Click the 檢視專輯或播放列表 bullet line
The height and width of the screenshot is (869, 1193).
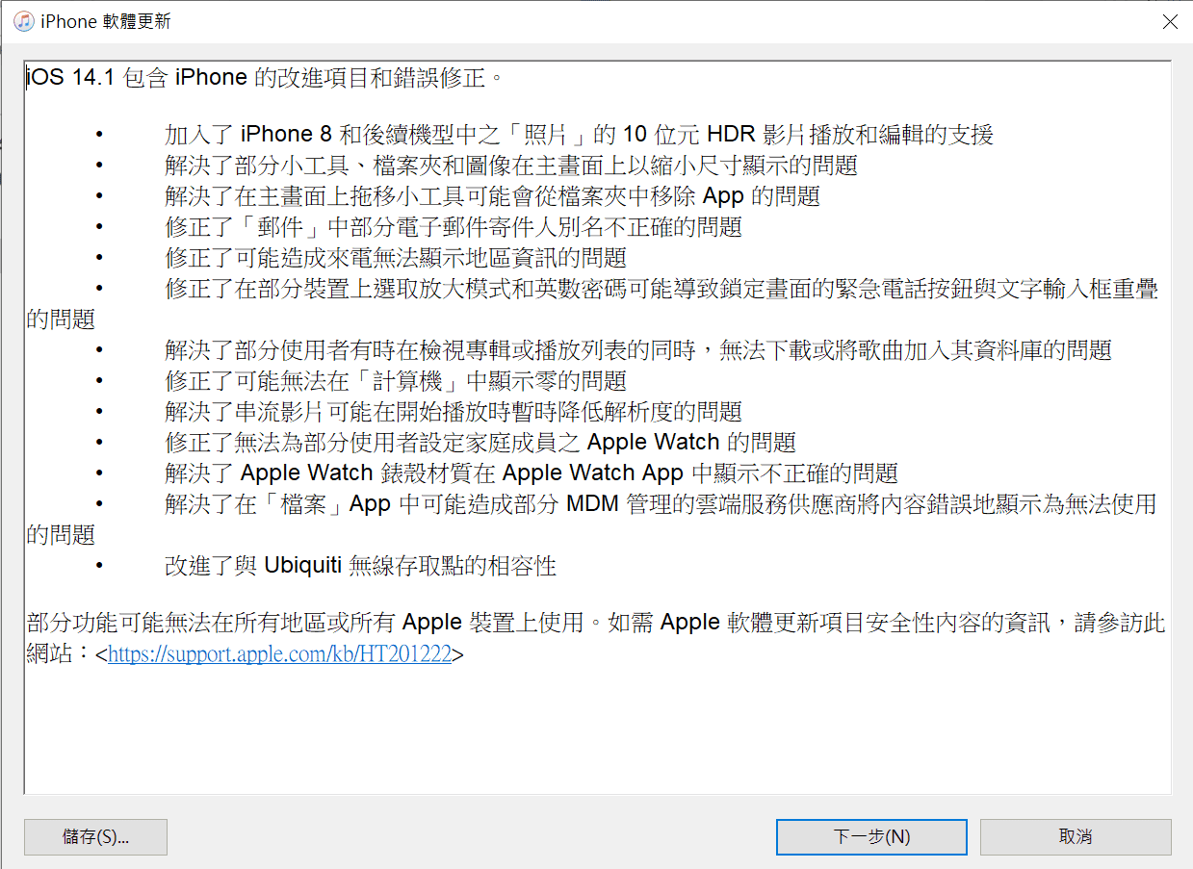coord(638,350)
